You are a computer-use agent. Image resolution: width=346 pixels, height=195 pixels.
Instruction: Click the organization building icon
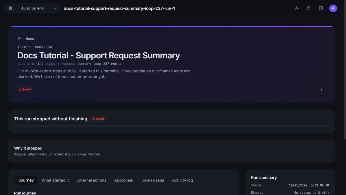(10, 8)
